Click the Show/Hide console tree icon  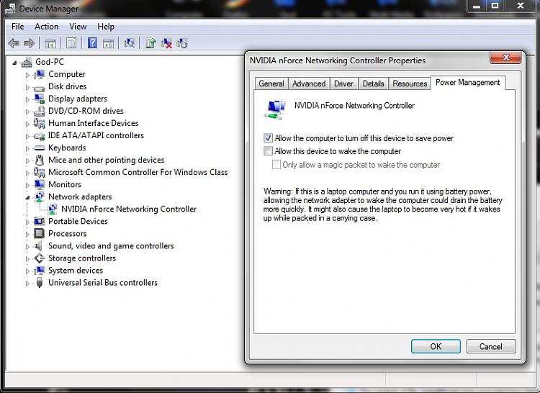50,43
